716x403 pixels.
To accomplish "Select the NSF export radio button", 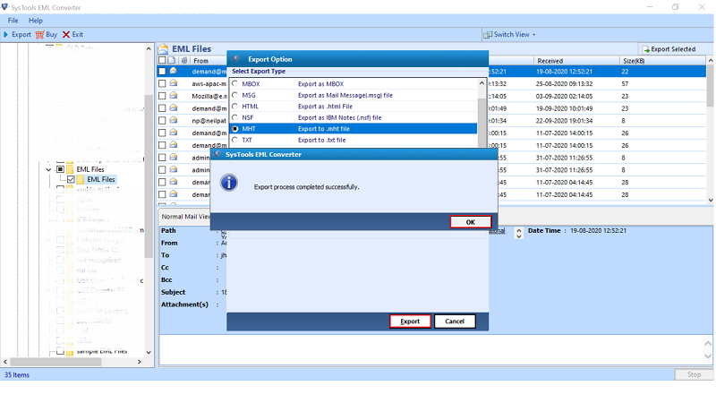I will 234,117.
